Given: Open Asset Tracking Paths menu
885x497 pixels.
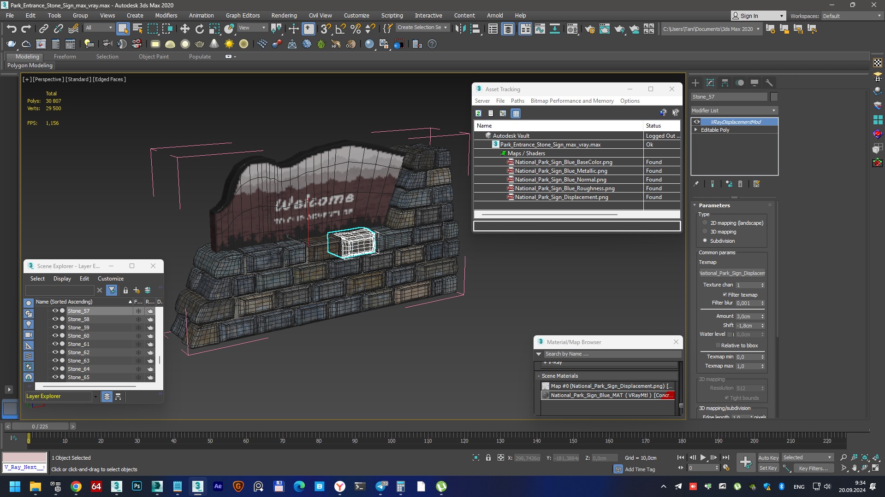Looking at the screenshot, I should tap(517, 101).
